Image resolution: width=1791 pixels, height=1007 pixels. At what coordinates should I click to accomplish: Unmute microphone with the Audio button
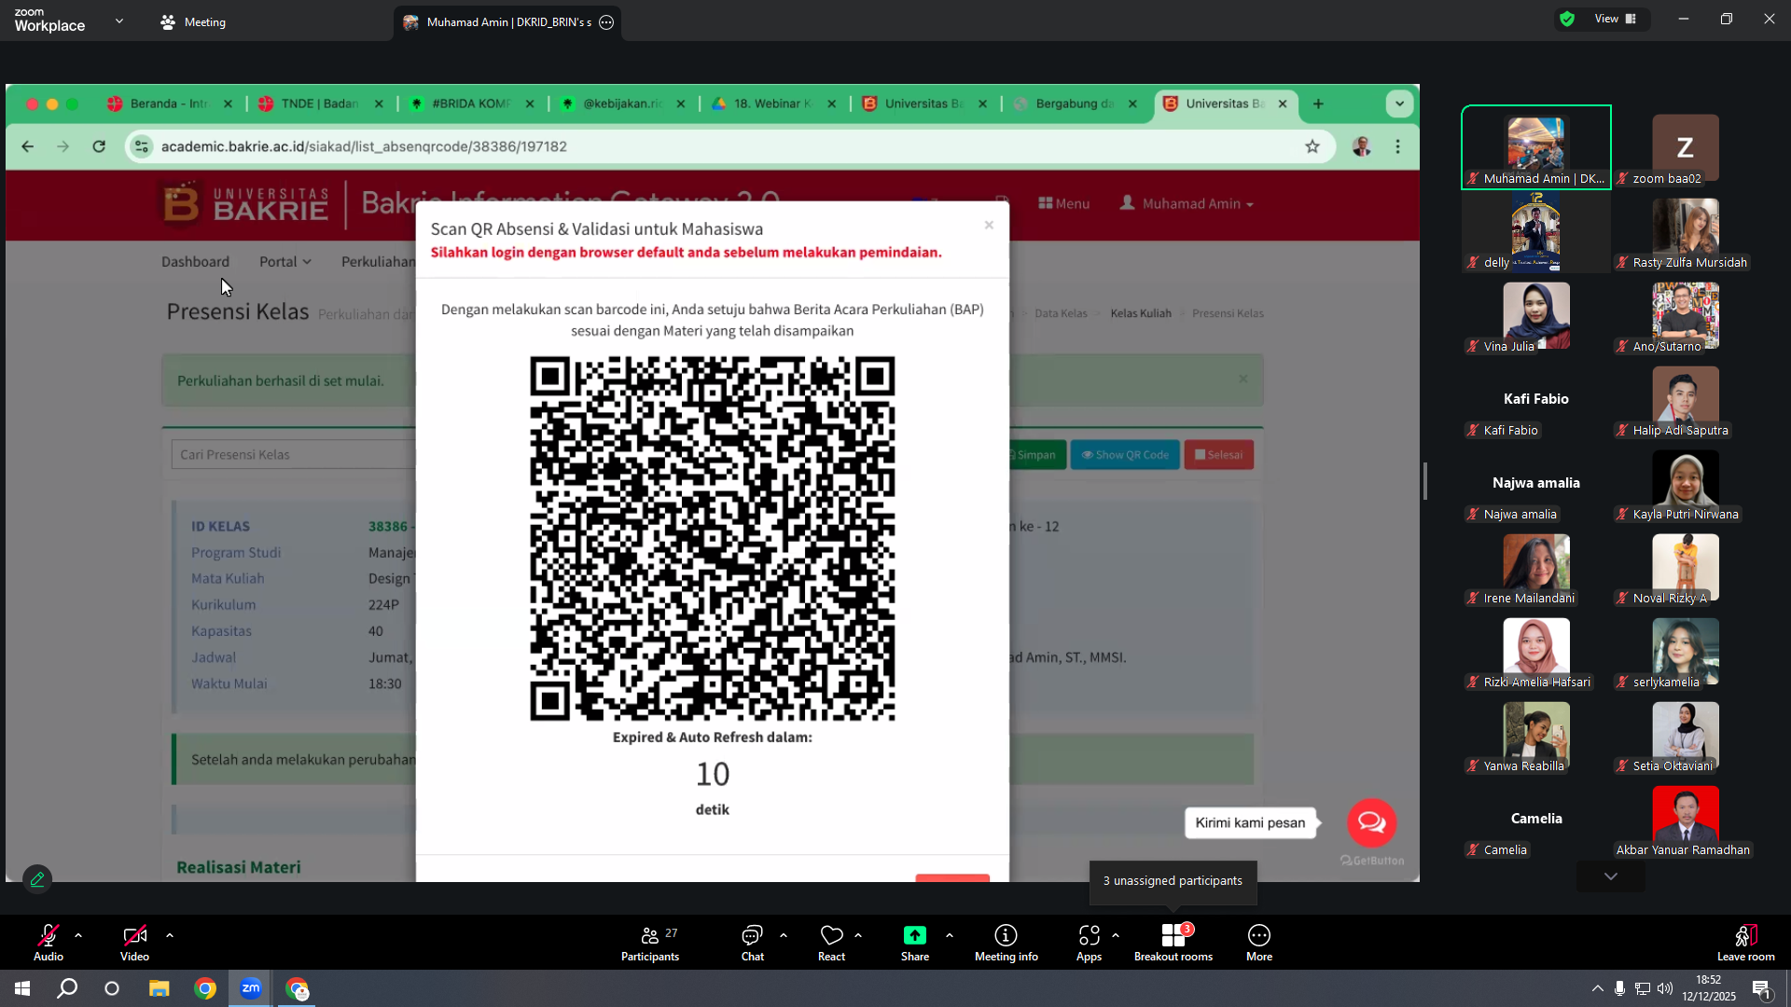pos(49,942)
